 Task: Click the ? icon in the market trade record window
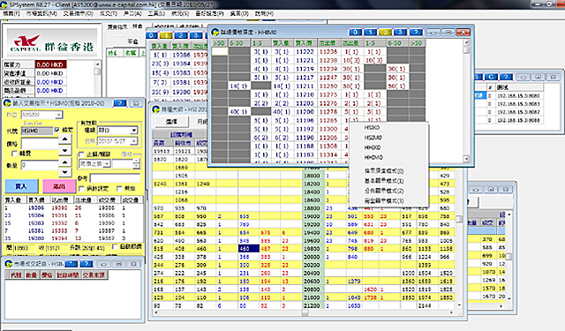pos(87,264)
